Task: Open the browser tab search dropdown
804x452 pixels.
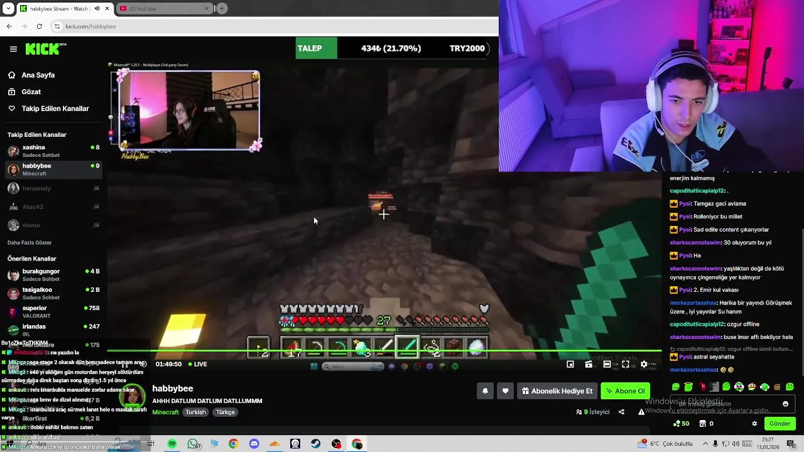Action: pyautogui.click(x=8, y=8)
